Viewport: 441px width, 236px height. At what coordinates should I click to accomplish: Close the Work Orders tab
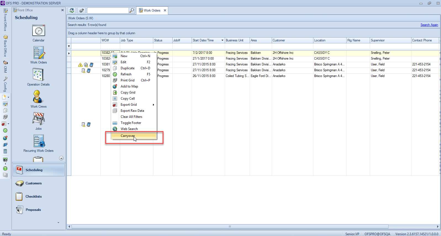click(165, 10)
